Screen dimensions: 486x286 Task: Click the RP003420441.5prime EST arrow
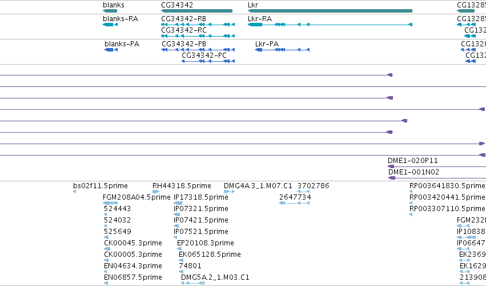411,203
